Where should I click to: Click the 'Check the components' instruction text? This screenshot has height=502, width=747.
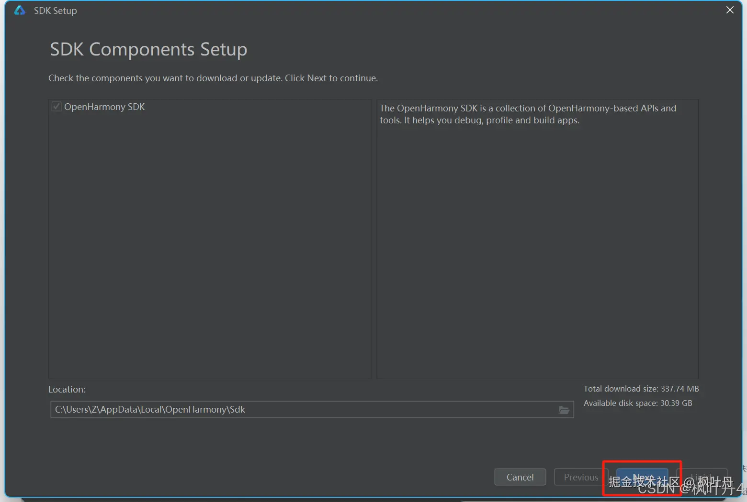point(213,78)
